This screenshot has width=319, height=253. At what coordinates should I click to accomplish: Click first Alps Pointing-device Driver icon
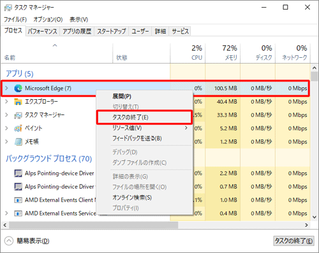pyautogui.click(x=18, y=174)
